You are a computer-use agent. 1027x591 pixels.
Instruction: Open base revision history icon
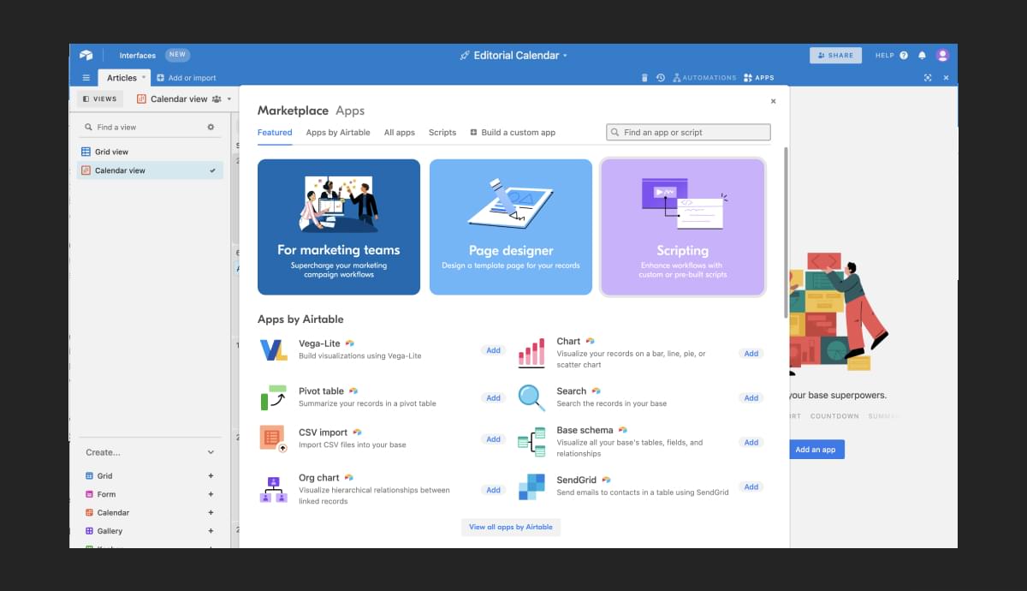pyautogui.click(x=661, y=78)
